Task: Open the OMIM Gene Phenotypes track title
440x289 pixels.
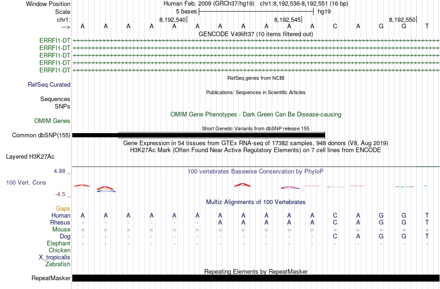Action: [256, 115]
